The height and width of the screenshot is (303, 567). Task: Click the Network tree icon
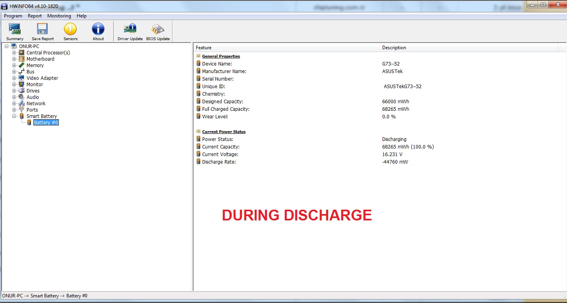coord(21,104)
